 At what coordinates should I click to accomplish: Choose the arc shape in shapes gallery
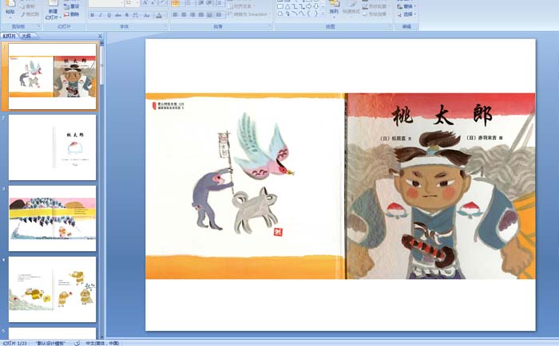click(x=295, y=14)
